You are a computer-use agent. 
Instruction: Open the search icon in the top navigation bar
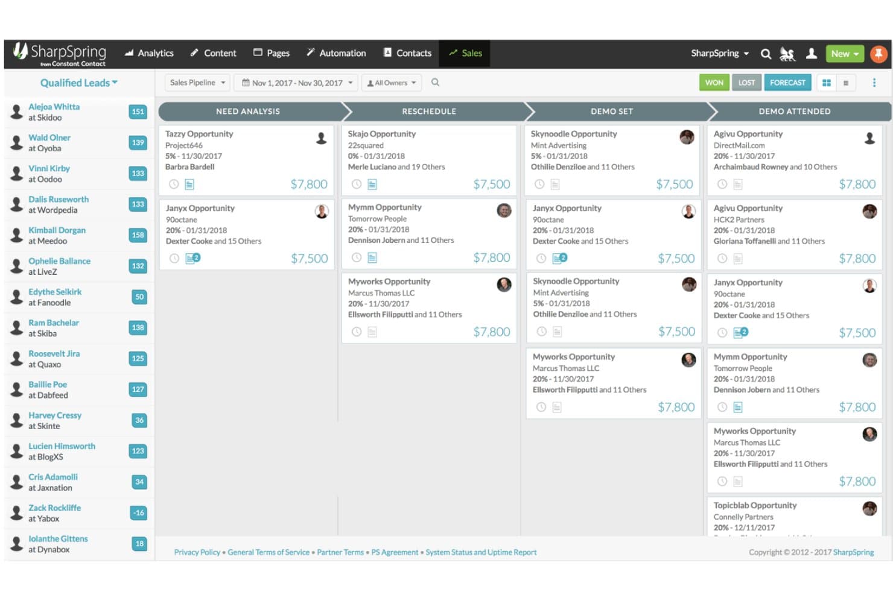[x=766, y=54]
